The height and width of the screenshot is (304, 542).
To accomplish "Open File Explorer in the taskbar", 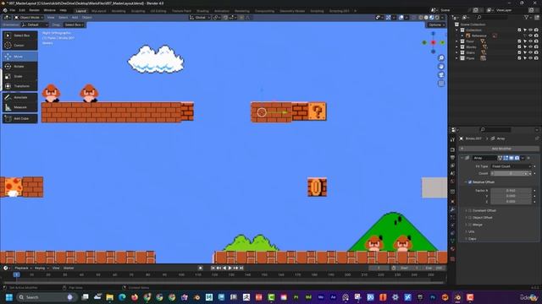I will (x=110, y=297).
